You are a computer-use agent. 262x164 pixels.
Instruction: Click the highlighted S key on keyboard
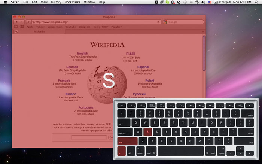point(147,132)
